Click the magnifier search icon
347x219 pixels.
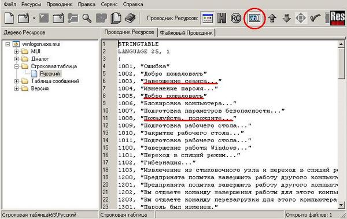click(x=87, y=18)
